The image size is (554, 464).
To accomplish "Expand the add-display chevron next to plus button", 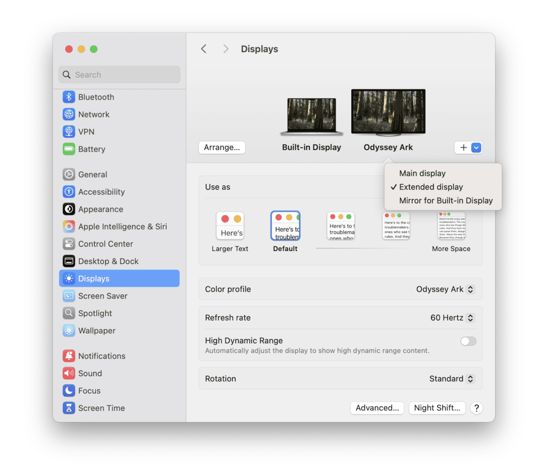I will click(476, 147).
